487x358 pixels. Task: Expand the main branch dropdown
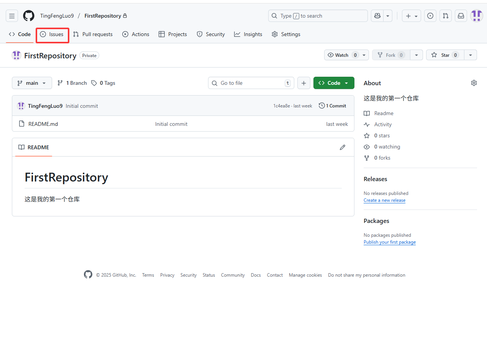[32, 83]
